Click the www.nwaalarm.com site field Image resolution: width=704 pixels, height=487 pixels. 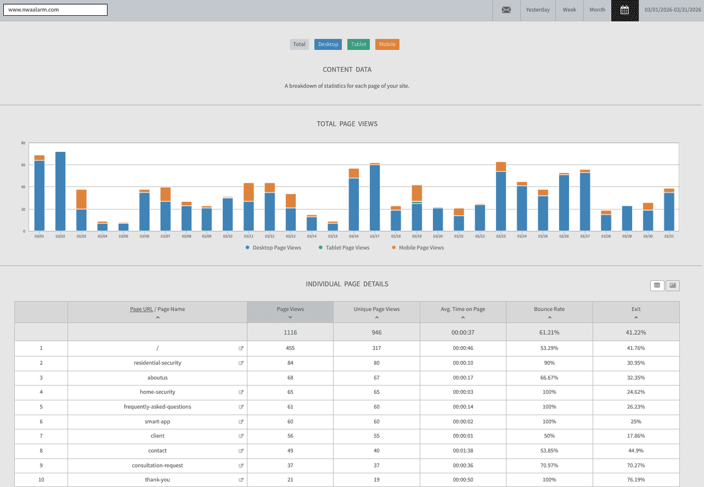click(x=55, y=10)
